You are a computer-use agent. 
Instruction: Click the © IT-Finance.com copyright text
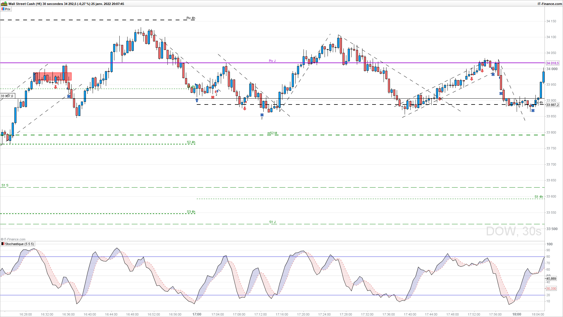pos(13,239)
